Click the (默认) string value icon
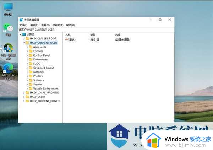 tap(67, 39)
